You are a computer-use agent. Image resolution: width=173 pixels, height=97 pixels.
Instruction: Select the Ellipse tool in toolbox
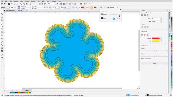[2, 32]
